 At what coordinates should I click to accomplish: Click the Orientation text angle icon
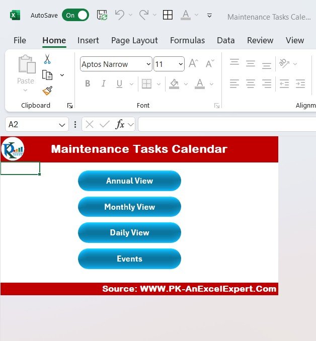[284, 63]
